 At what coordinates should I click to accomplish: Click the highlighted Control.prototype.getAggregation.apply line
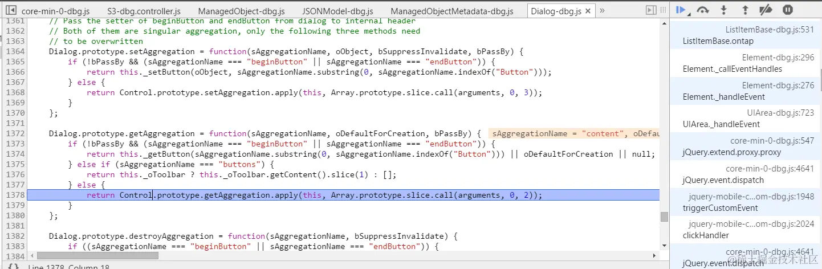tap(343, 195)
